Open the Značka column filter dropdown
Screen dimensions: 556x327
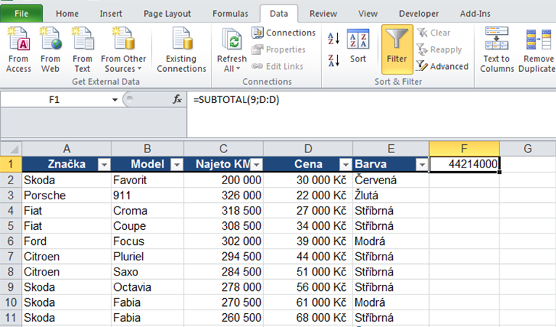(104, 165)
